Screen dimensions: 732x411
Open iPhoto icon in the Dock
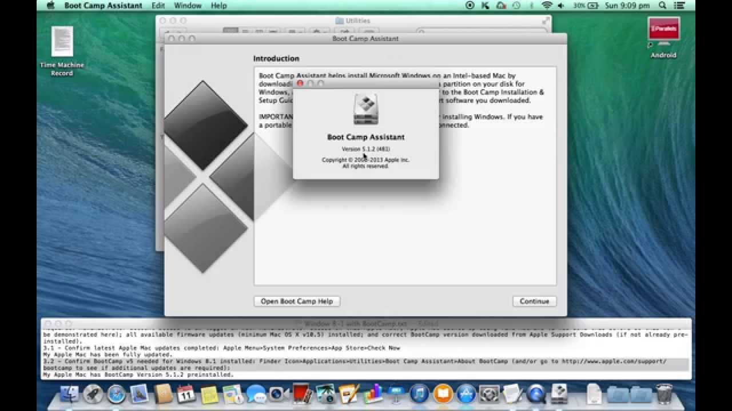(x=325, y=395)
